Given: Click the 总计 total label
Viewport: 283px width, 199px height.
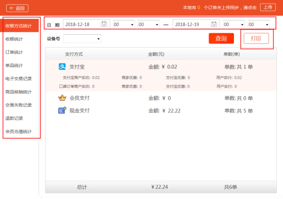Looking at the screenshot, I should click(x=82, y=187).
